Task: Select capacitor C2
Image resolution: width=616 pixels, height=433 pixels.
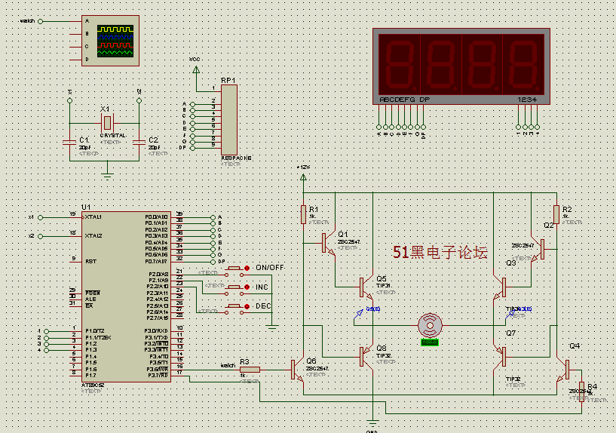Action: 139,143
